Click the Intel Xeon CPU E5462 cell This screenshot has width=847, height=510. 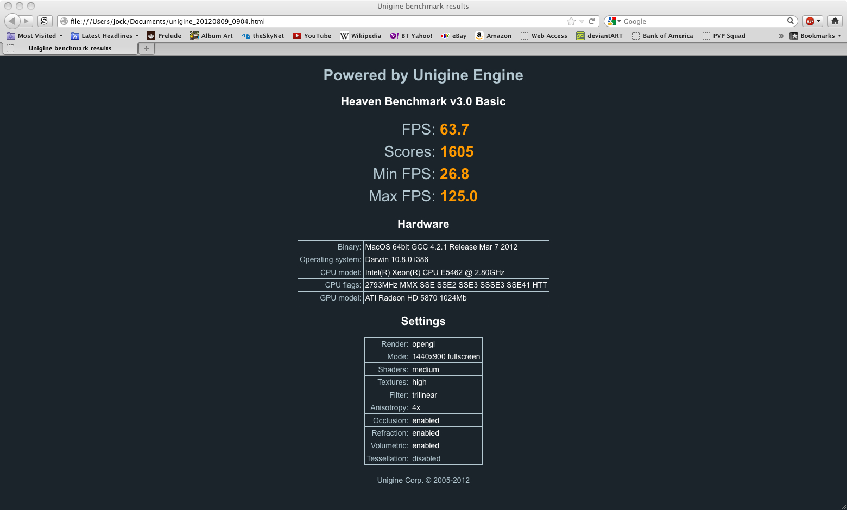pyautogui.click(x=456, y=272)
